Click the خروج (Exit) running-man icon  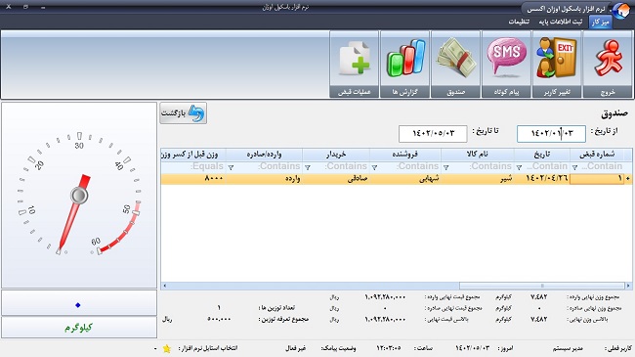608,65
